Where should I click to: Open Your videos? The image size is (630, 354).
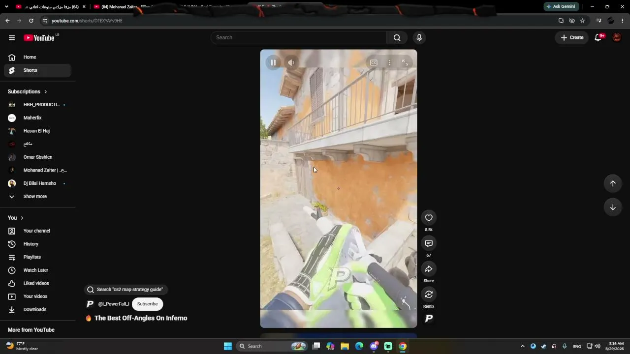(37, 296)
